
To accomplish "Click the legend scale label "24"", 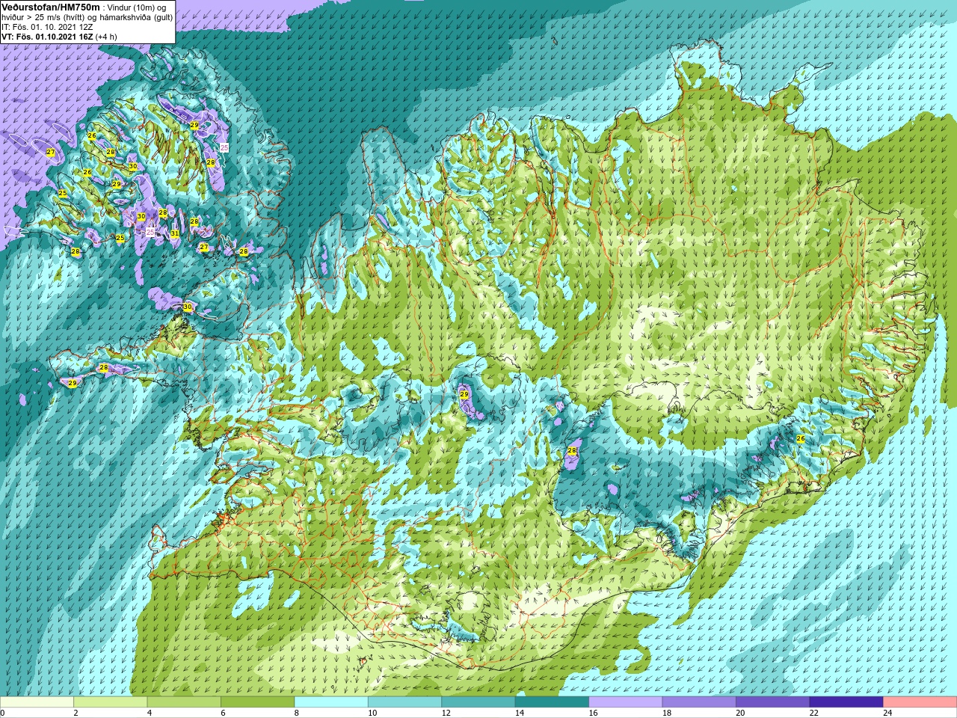I will (x=887, y=713).
